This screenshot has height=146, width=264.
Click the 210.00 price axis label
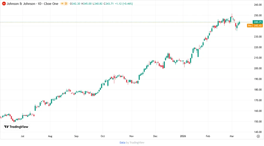(x=258, y=58)
